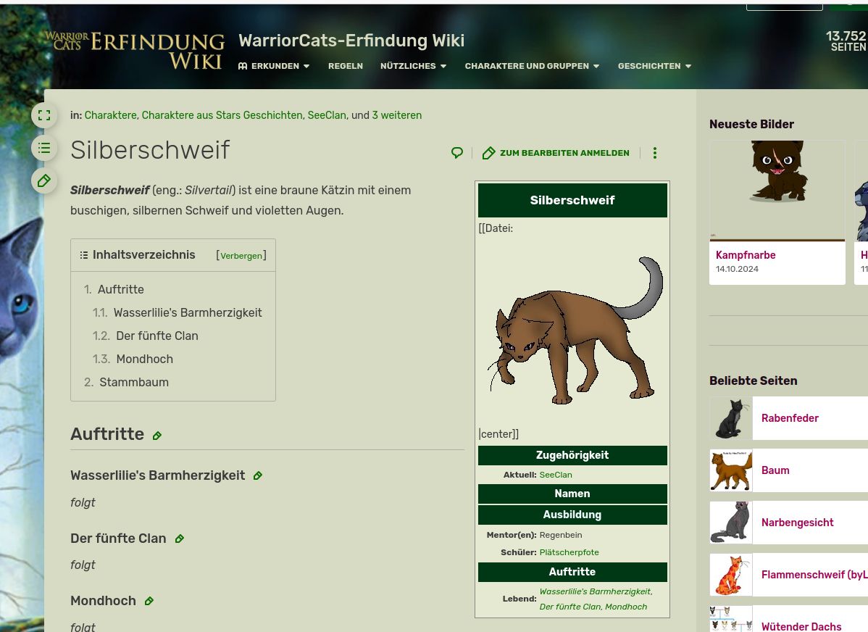The height and width of the screenshot is (632, 868).
Task: Open the three-dot more actions menu
Action: (x=654, y=153)
